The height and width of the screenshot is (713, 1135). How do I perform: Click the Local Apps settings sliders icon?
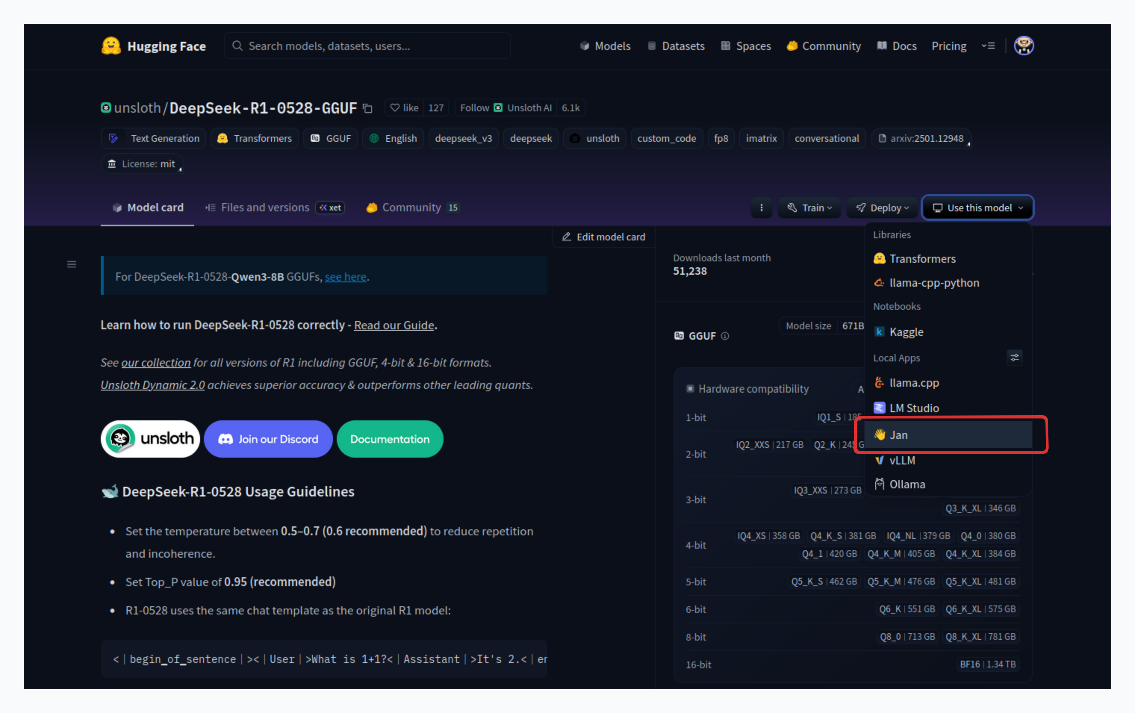(x=1014, y=358)
